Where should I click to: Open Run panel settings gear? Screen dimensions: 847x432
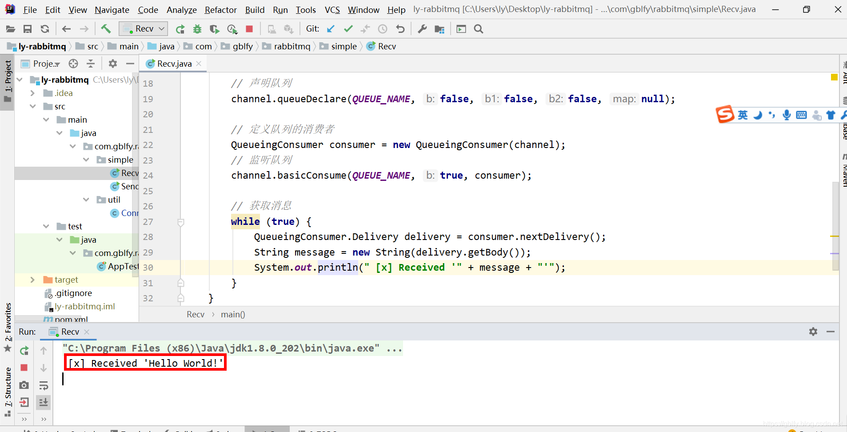[813, 332]
